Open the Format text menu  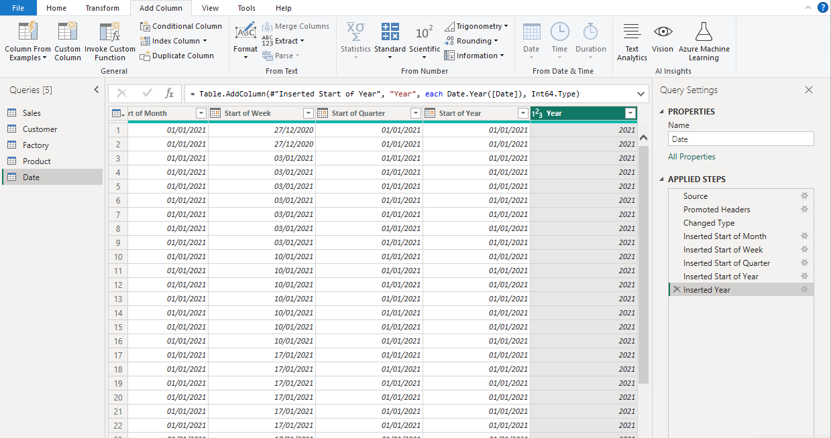click(x=245, y=40)
